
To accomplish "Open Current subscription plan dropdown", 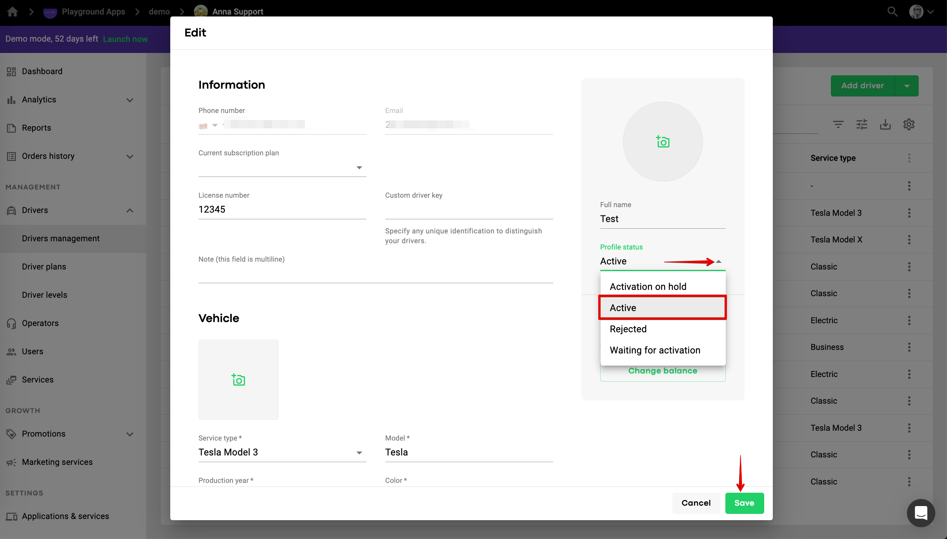I will [282, 168].
